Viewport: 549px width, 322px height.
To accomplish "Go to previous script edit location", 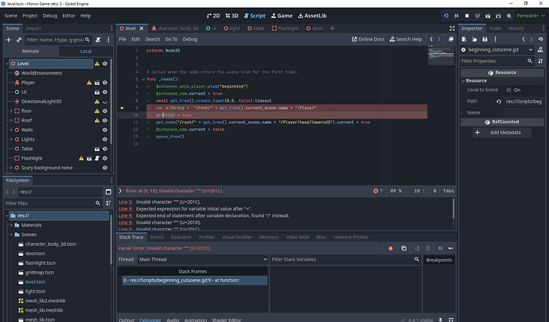I will [x=431, y=39].
